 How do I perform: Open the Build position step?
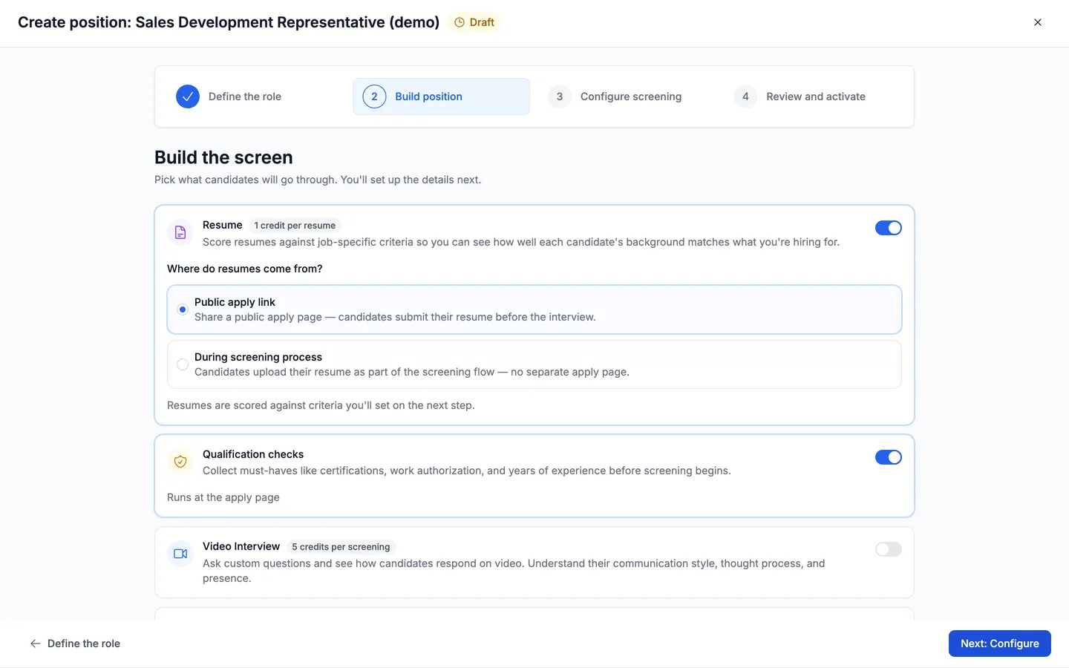click(442, 96)
